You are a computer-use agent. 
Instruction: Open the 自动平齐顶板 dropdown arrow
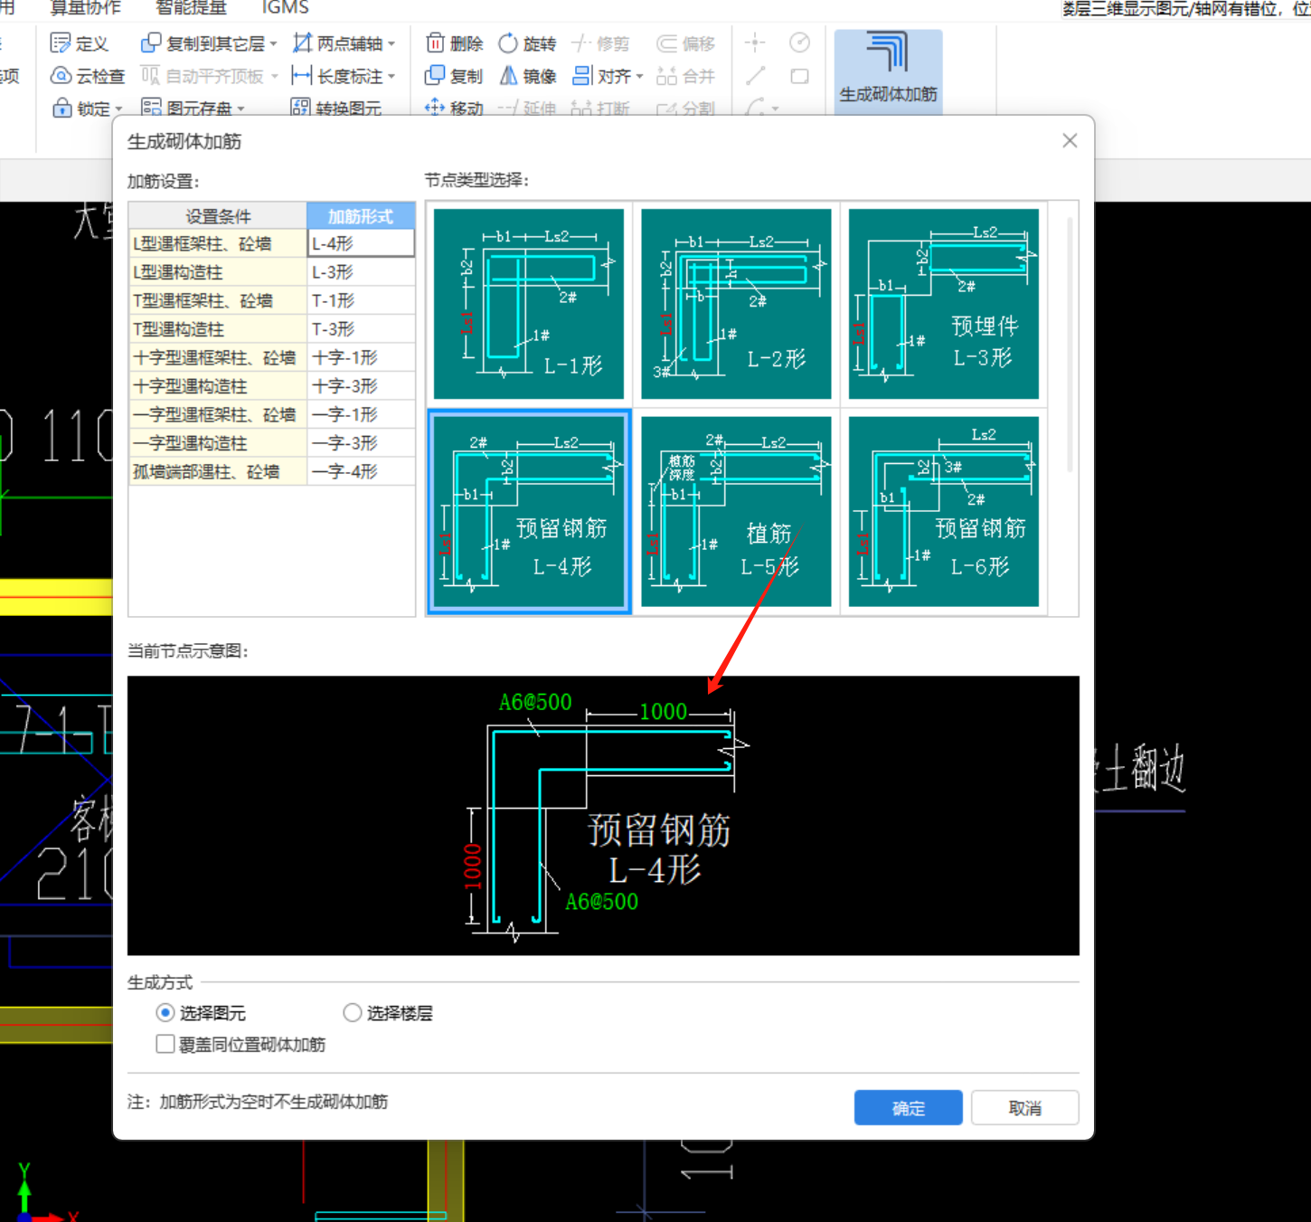click(275, 76)
